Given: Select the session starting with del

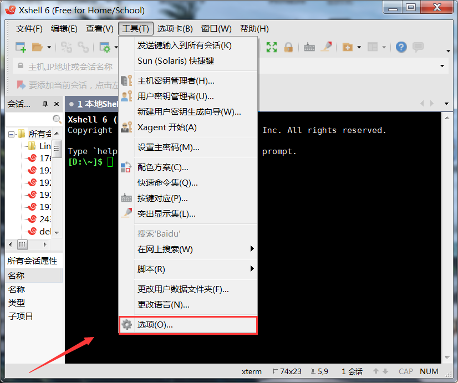Looking at the screenshot, I should [39, 231].
